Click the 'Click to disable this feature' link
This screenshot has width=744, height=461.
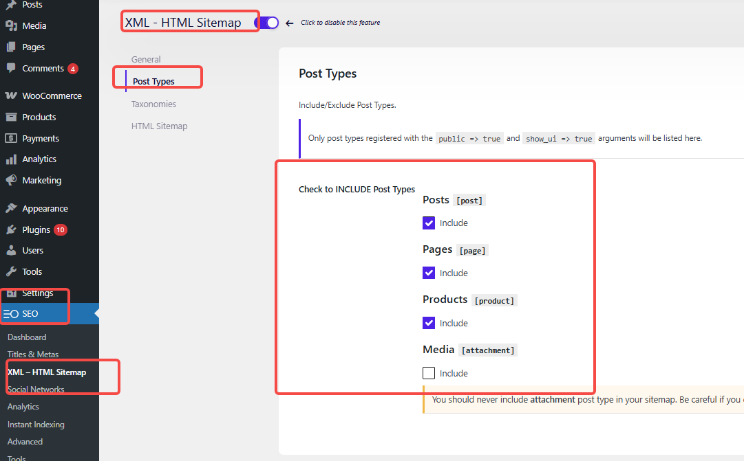339,22
